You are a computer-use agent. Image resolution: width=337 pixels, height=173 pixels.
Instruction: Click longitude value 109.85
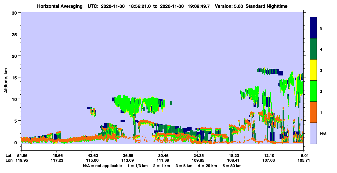click(x=198, y=160)
